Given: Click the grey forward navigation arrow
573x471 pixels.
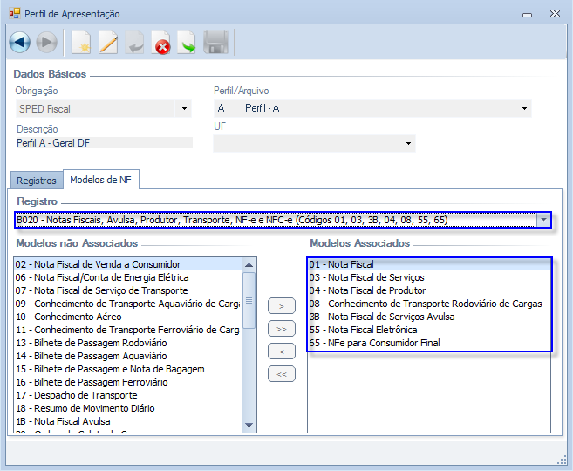Looking at the screenshot, I should click(x=46, y=42).
